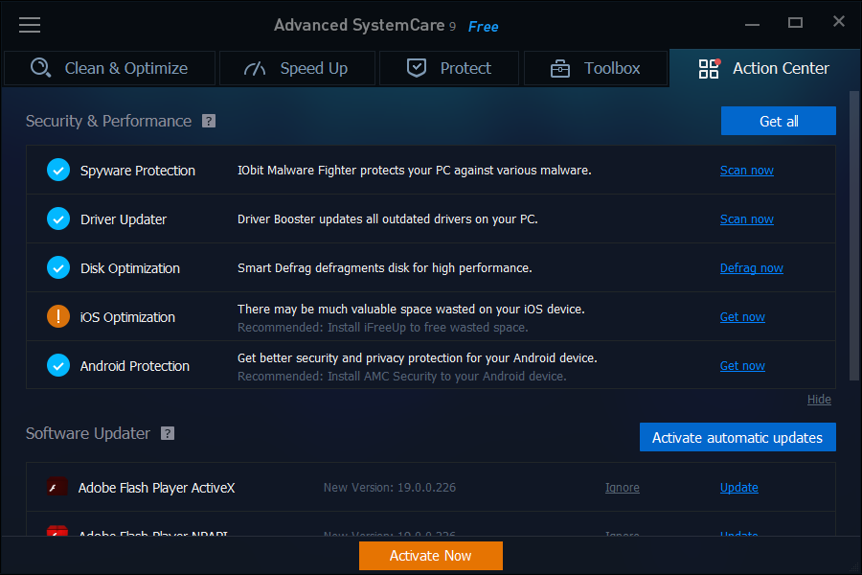Viewport: 862px width, 575px height.
Task: Click the magnifier icon on Clean & Optimize
Action: [x=40, y=68]
